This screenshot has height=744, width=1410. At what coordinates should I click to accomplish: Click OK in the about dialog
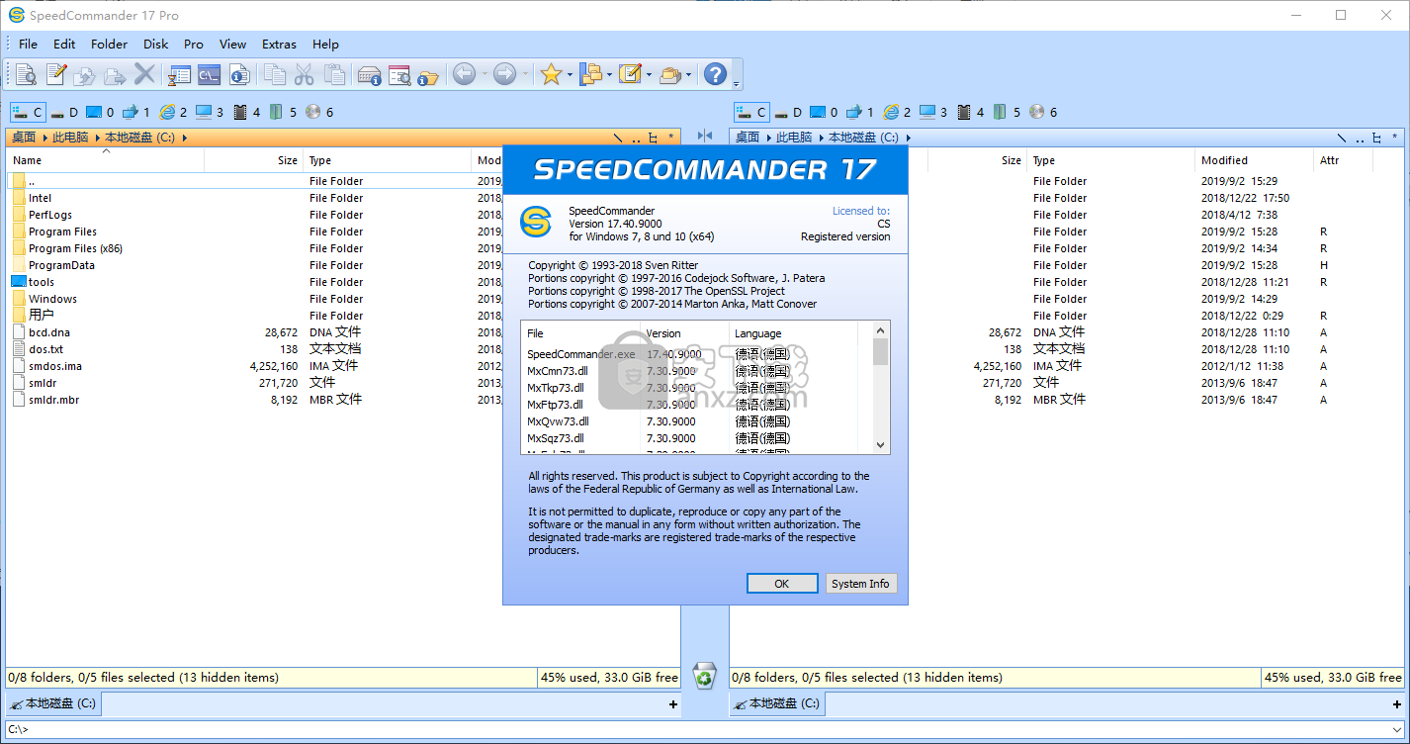[x=782, y=584]
